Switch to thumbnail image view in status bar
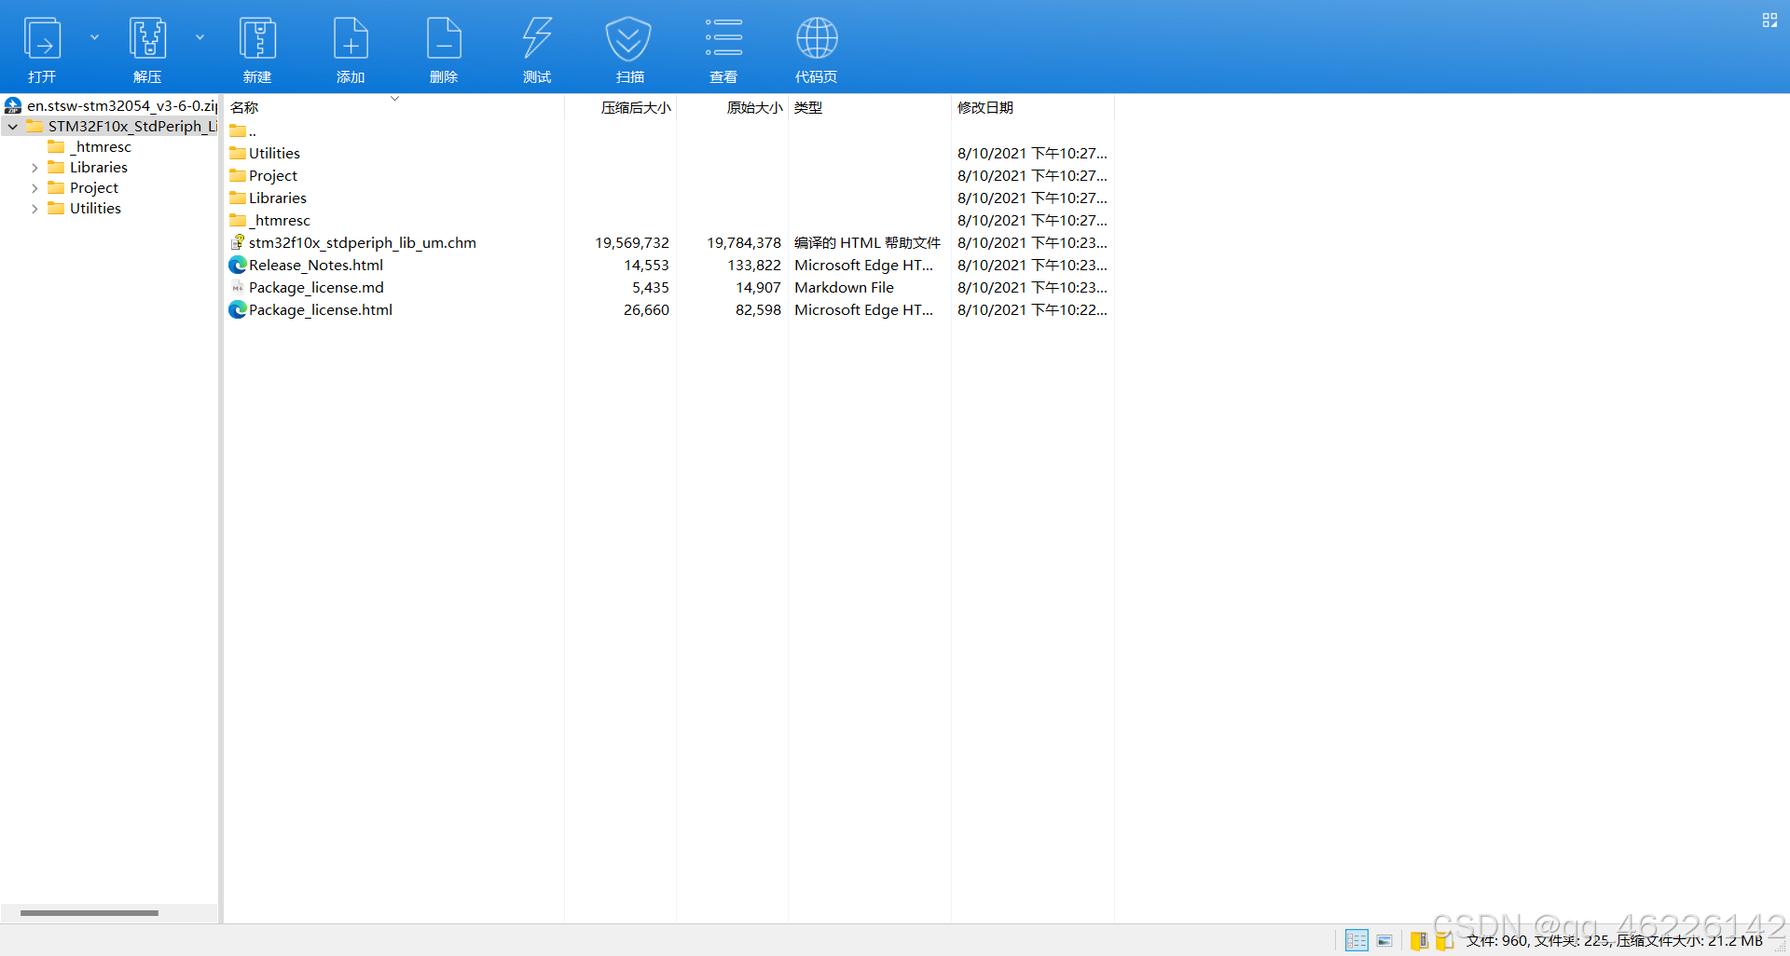Viewport: 1790px width, 956px height. tap(1384, 940)
